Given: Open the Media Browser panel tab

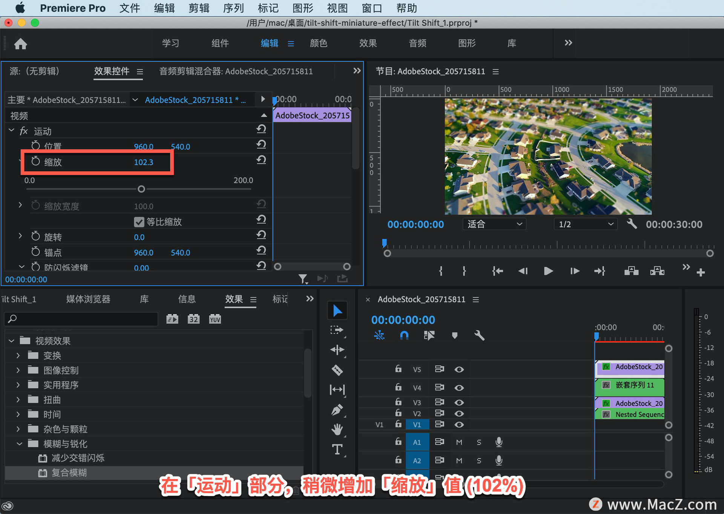Looking at the screenshot, I should click(88, 299).
